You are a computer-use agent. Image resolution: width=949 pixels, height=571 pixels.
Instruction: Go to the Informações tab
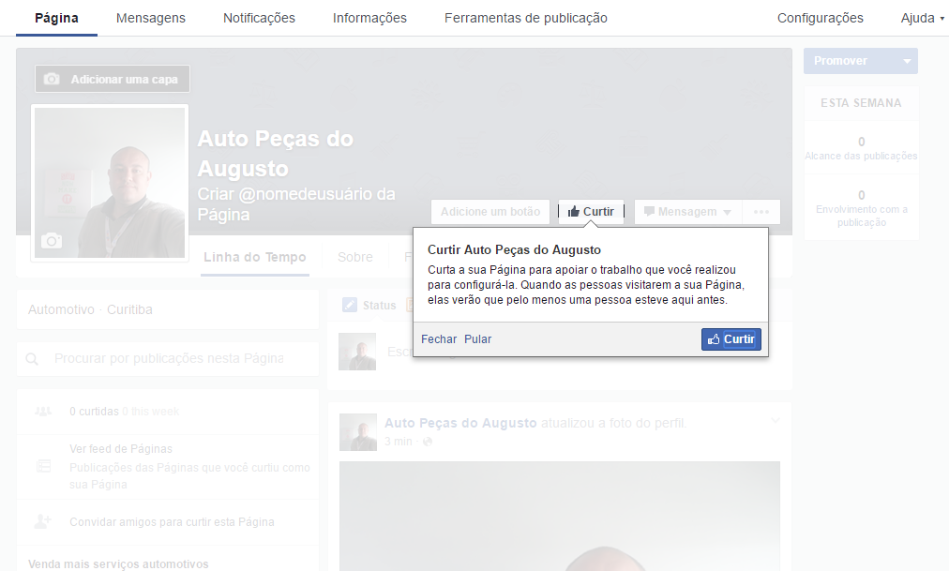(x=369, y=18)
